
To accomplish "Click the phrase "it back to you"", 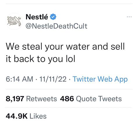I will pos(34,59).
